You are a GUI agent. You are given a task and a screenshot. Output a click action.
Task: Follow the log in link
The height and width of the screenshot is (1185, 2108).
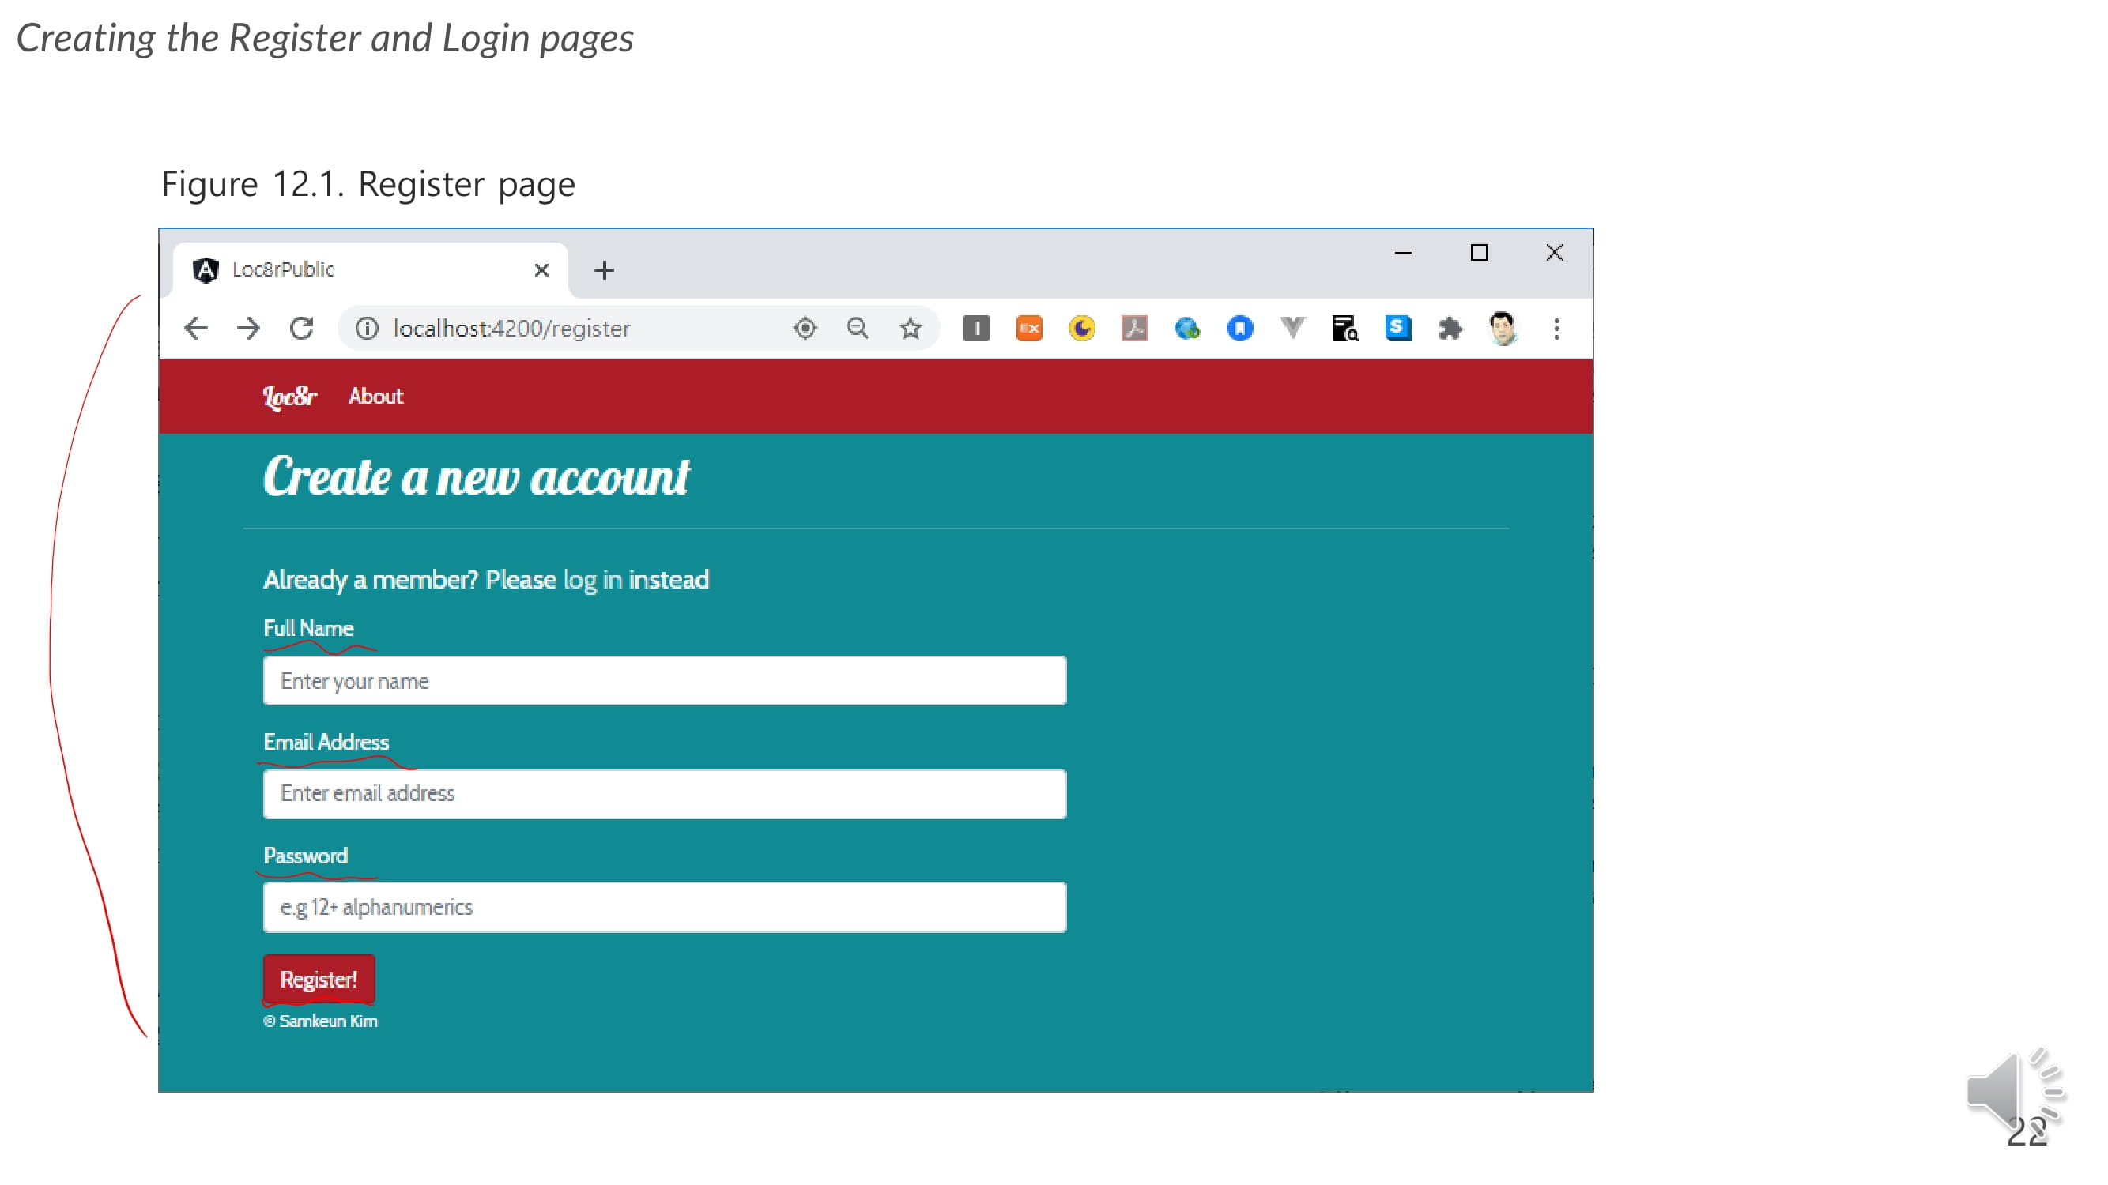[x=593, y=580]
